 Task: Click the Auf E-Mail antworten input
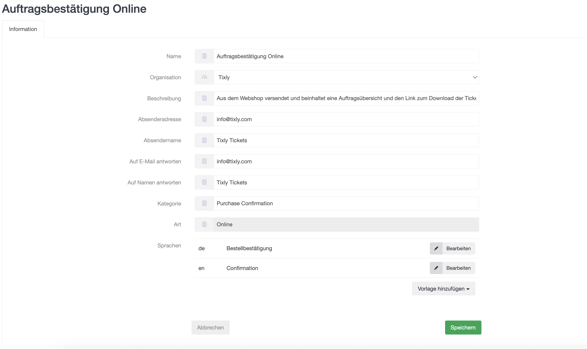[x=346, y=161]
